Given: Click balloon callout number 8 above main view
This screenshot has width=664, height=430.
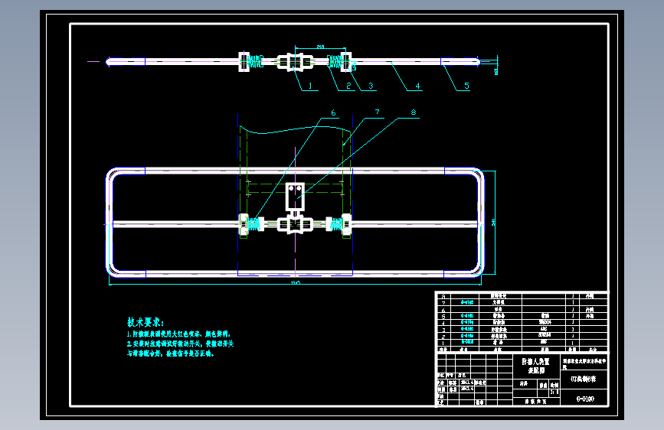Looking at the screenshot, I should coord(414,112).
